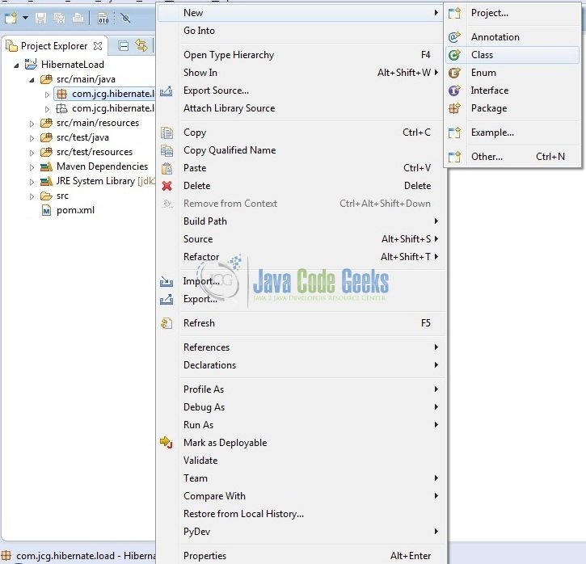Expand the second com.jcg.hibernate package

pos(47,109)
